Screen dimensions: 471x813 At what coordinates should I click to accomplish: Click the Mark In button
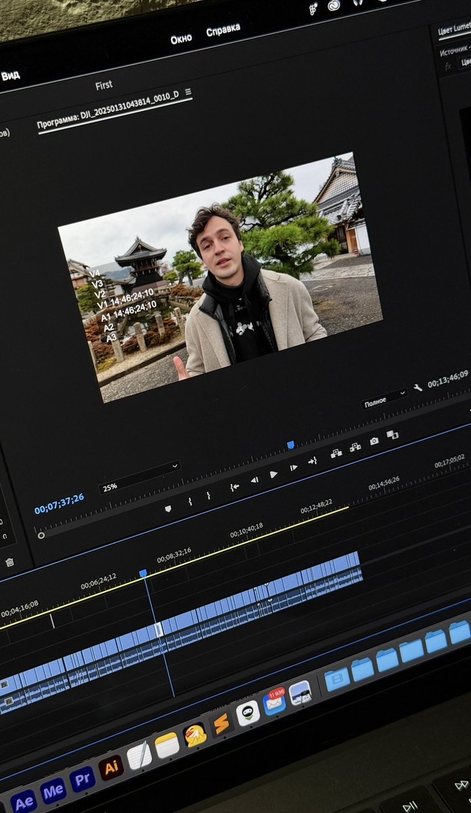190,501
